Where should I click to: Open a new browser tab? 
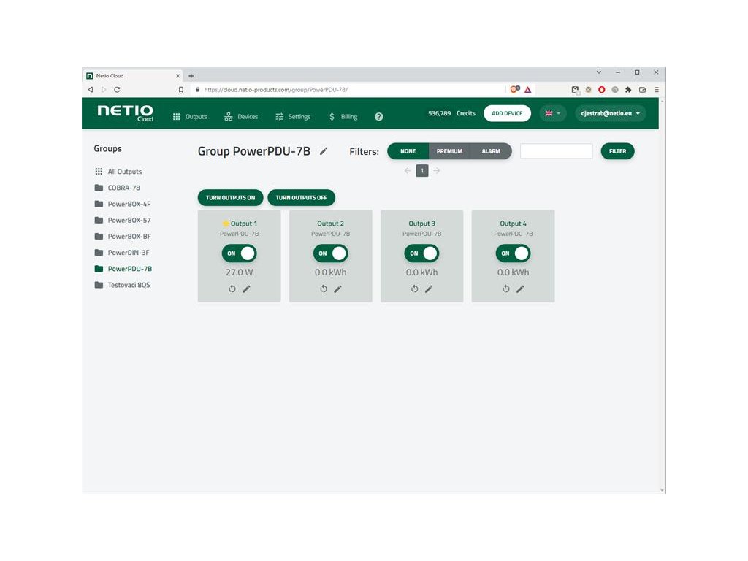(x=191, y=76)
